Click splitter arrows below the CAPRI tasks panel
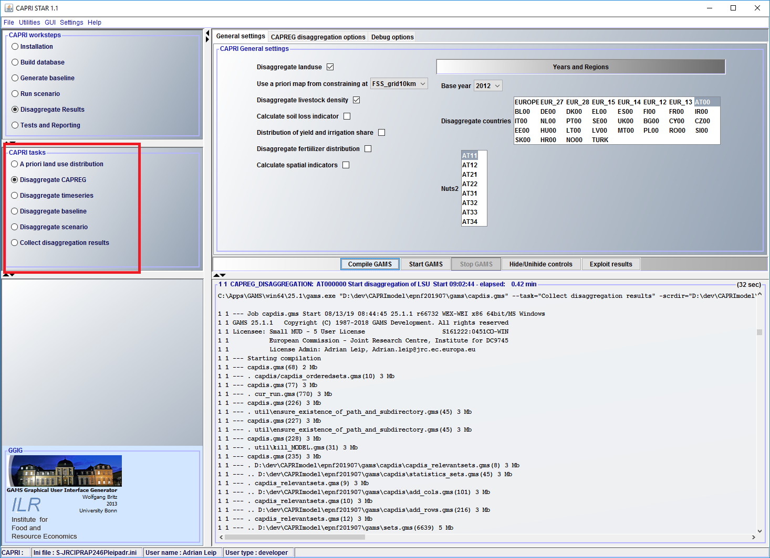Image resolution: width=770 pixels, height=558 pixels. [9, 275]
